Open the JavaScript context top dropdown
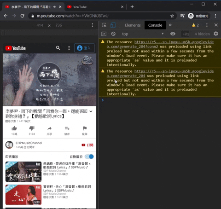Screen dimensions: 221x209 click(143, 34)
